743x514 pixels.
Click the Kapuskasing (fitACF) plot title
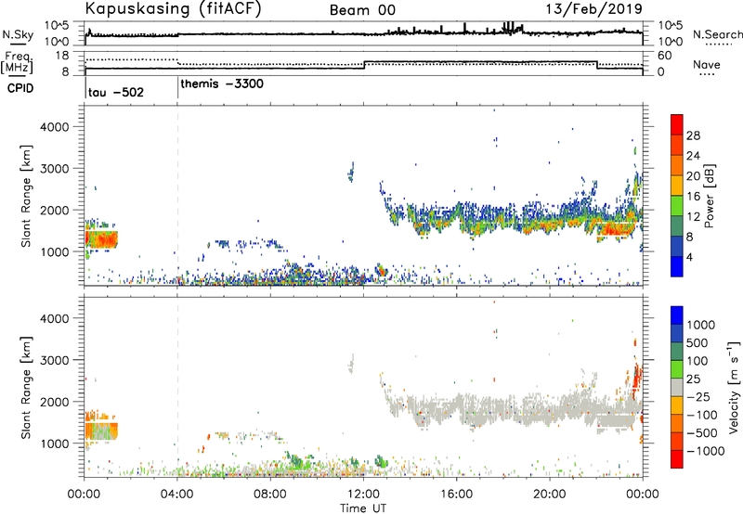[173, 9]
